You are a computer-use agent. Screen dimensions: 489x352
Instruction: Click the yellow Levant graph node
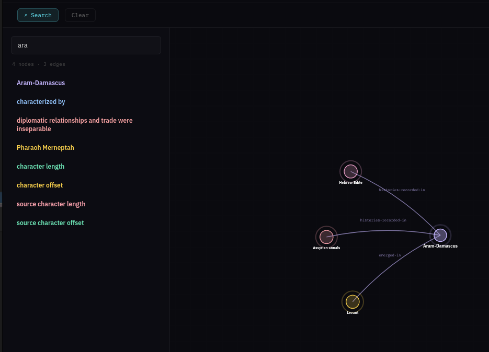(x=352, y=301)
